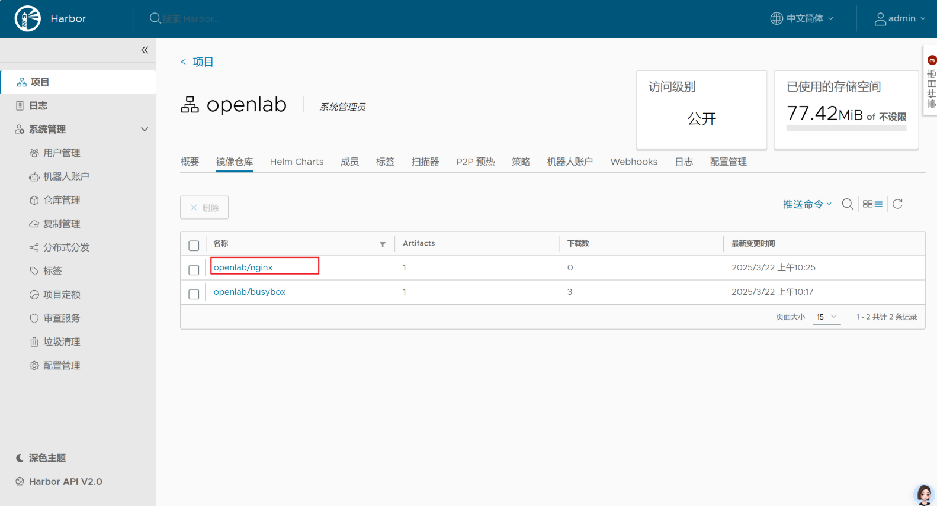Select the 镜像仓库 tab
The height and width of the screenshot is (506, 937).
pyautogui.click(x=235, y=162)
